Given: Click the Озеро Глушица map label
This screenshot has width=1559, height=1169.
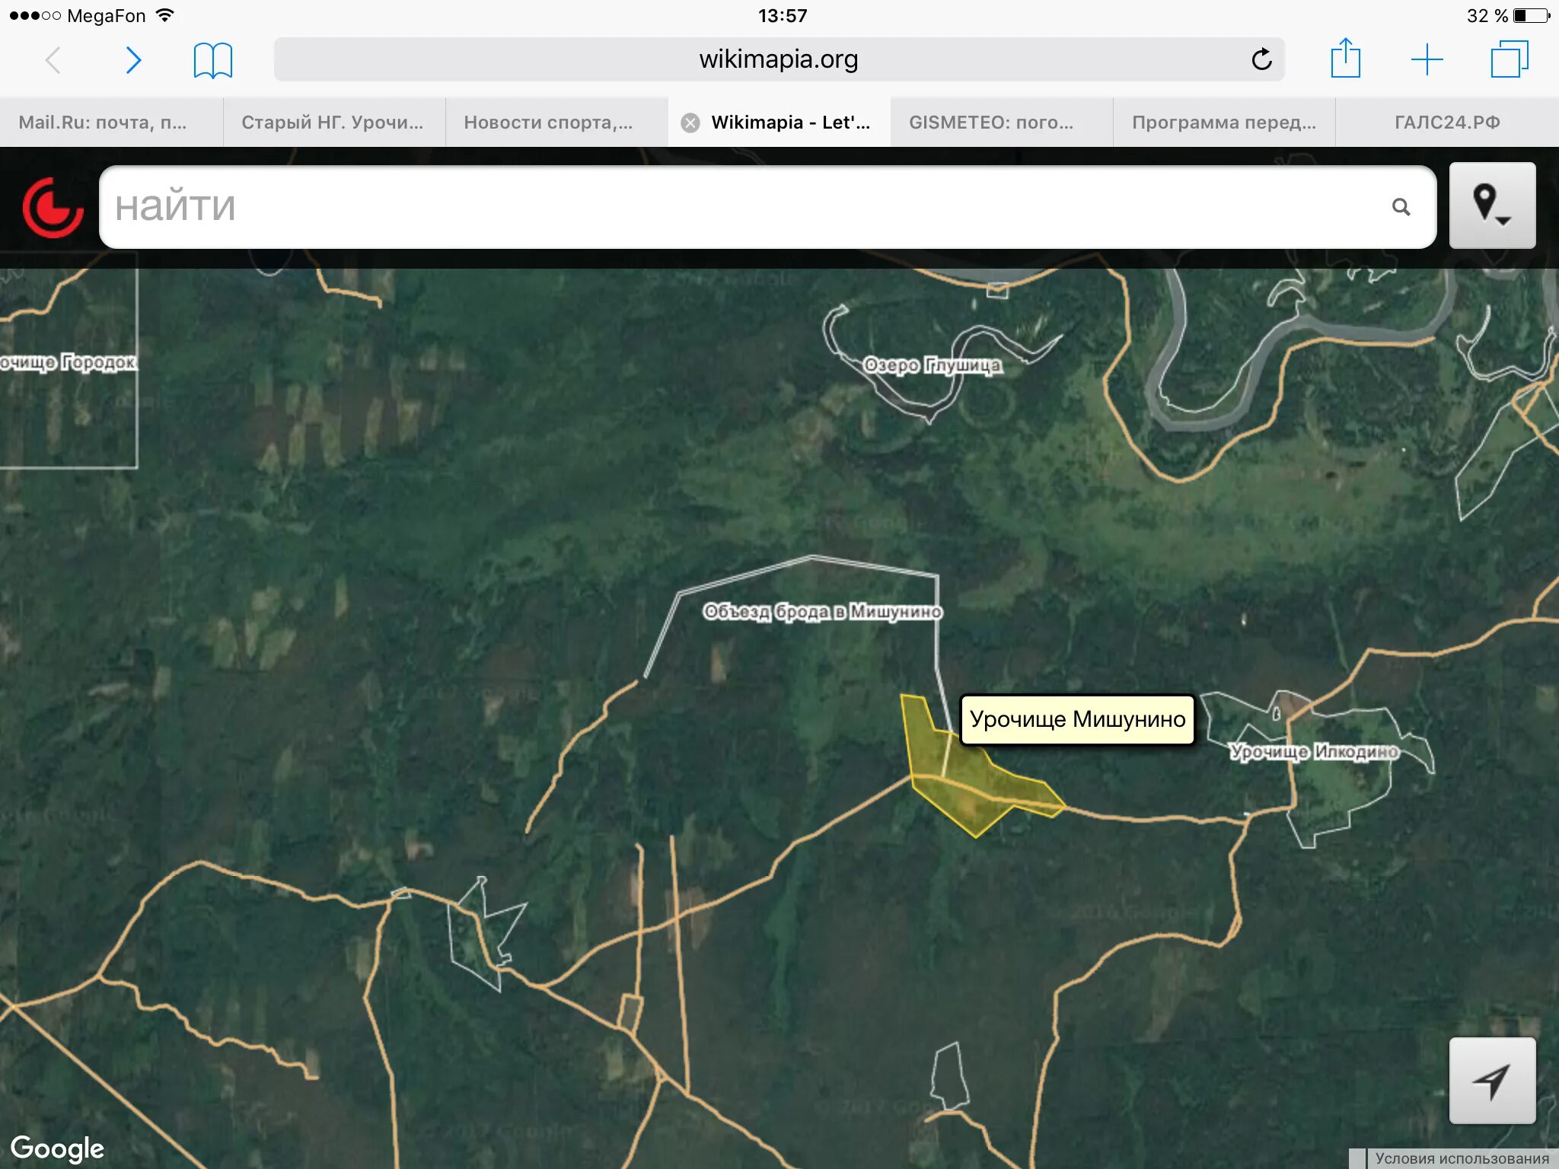Looking at the screenshot, I should (932, 365).
